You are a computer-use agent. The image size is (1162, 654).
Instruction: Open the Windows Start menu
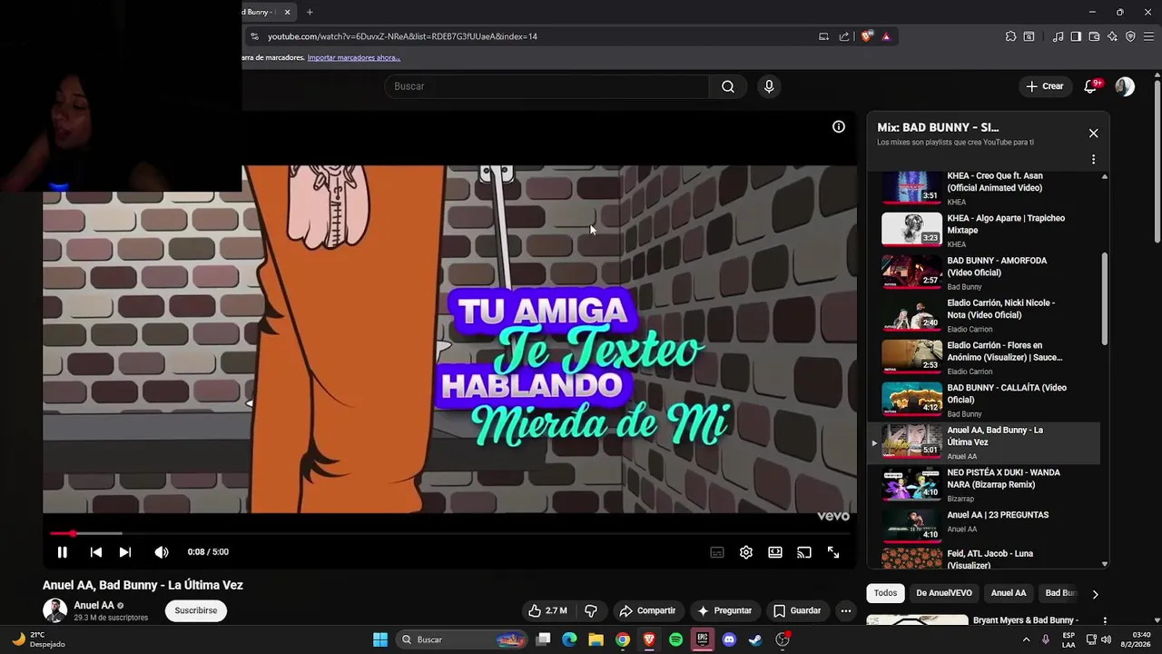point(380,639)
